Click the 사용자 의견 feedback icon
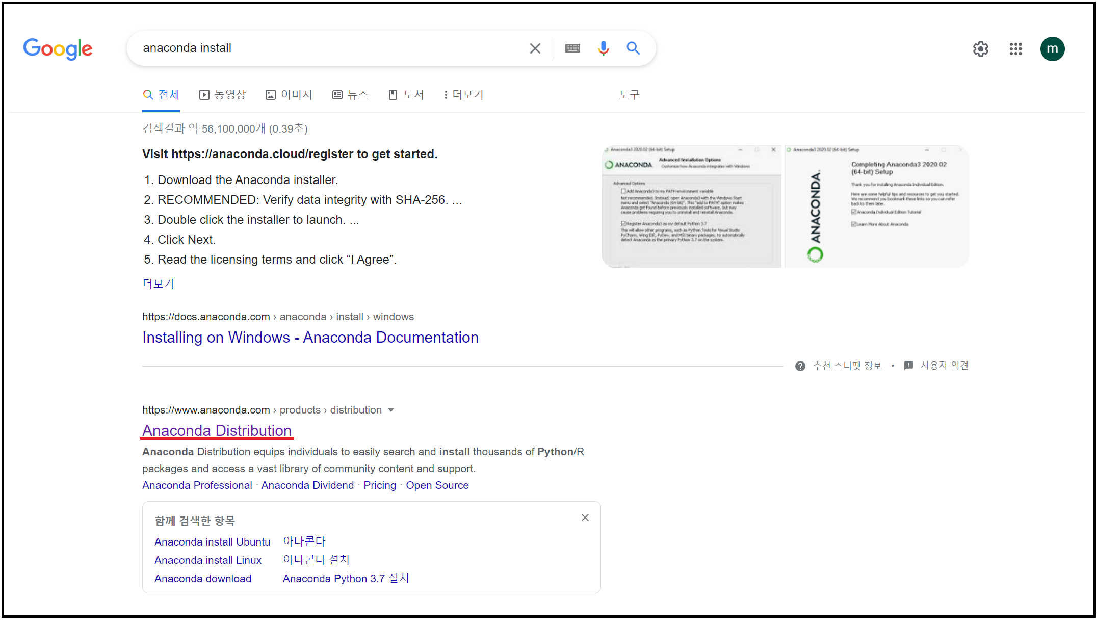This screenshot has height=620, width=1098. pos(908,366)
